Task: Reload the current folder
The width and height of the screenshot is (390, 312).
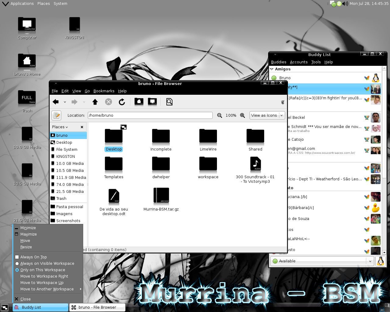Action: (x=122, y=102)
